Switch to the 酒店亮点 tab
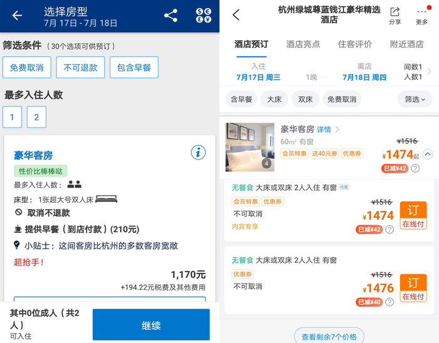Viewport: 439px width, 343px height. pos(303,44)
